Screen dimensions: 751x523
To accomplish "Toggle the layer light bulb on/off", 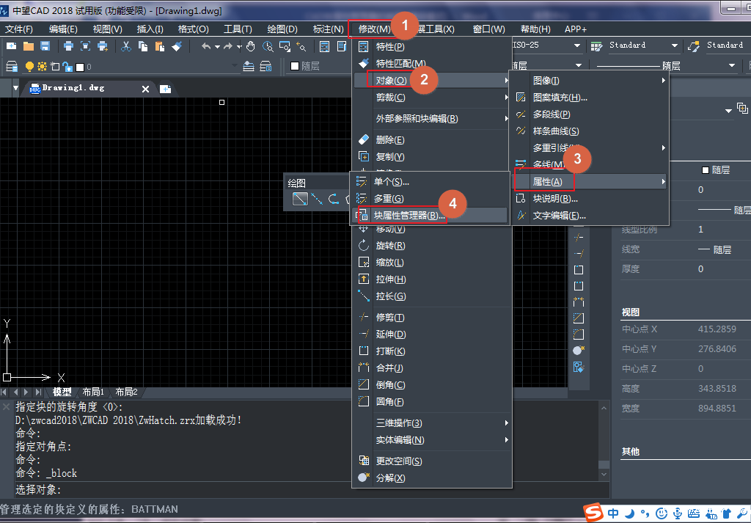I will click(30, 67).
